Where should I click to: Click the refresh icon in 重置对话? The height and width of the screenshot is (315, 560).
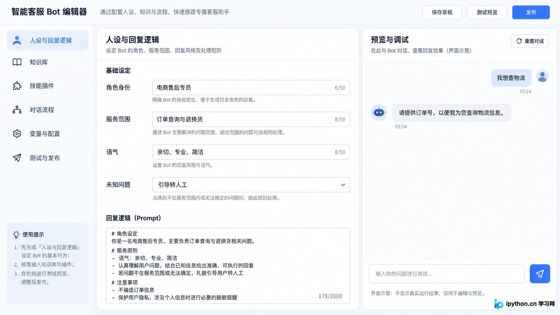pyautogui.click(x=519, y=41)
